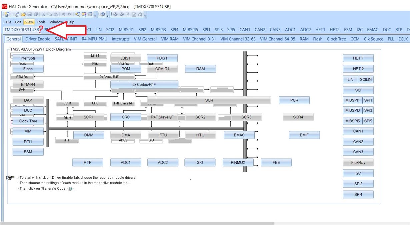Viewport: 410px width, 225px height.
Task: Open the Tools menu
Action: pos(41,22)
